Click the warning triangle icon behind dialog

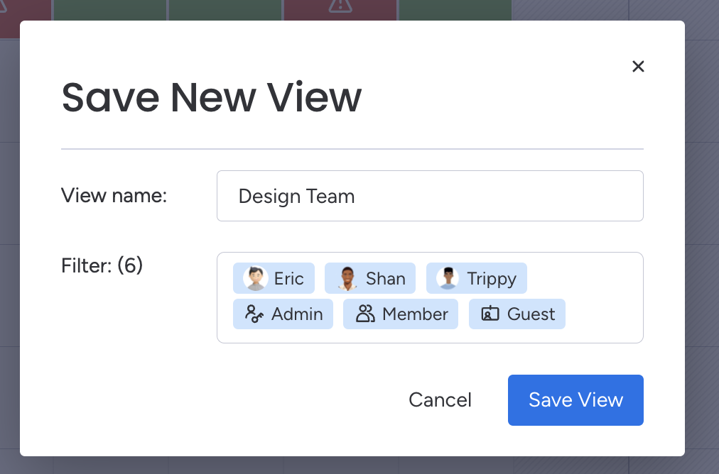(340, 6)
